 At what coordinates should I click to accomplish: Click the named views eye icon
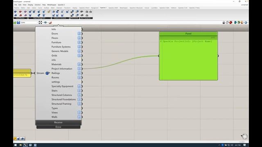pyautogui.click(x=45, y=22)
